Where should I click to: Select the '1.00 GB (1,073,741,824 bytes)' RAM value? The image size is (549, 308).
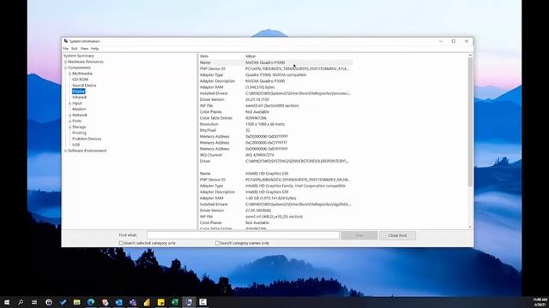271,198
